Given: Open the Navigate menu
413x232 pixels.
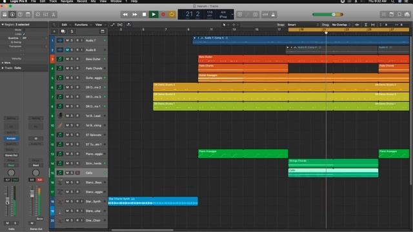Looking at the screenshot, I should pyautogui.click(x=67, y=1).
